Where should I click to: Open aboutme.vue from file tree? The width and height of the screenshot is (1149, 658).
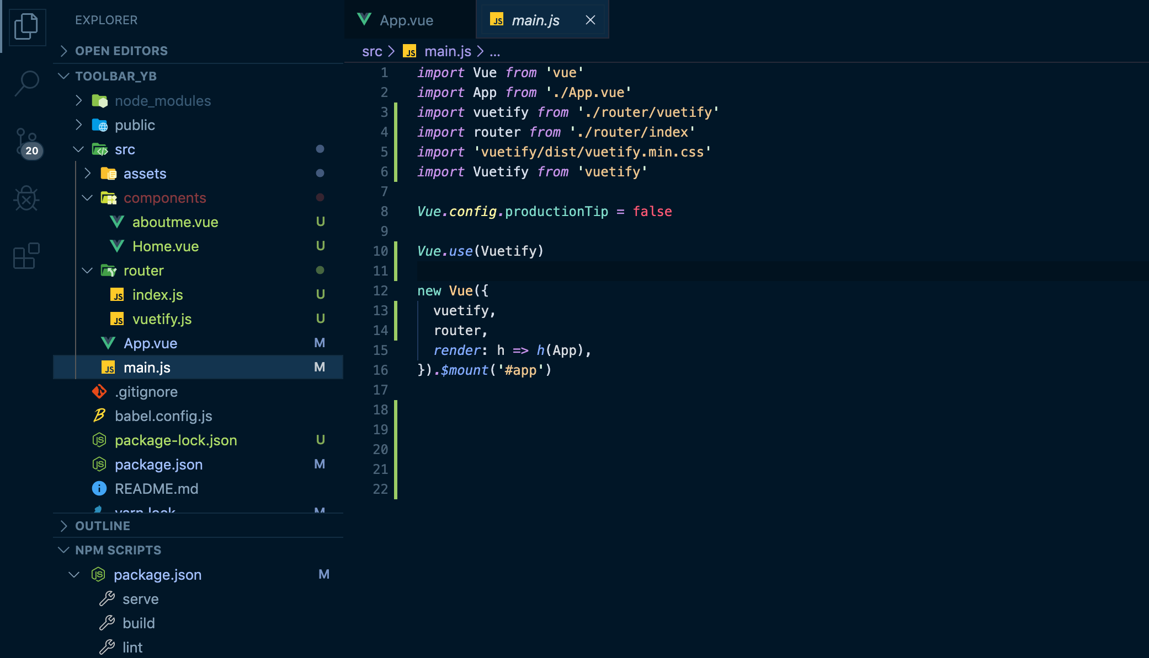click(175, 222)
